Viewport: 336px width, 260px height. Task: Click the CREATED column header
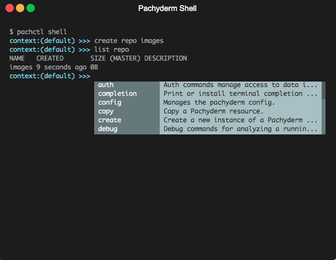pos(50,58)
